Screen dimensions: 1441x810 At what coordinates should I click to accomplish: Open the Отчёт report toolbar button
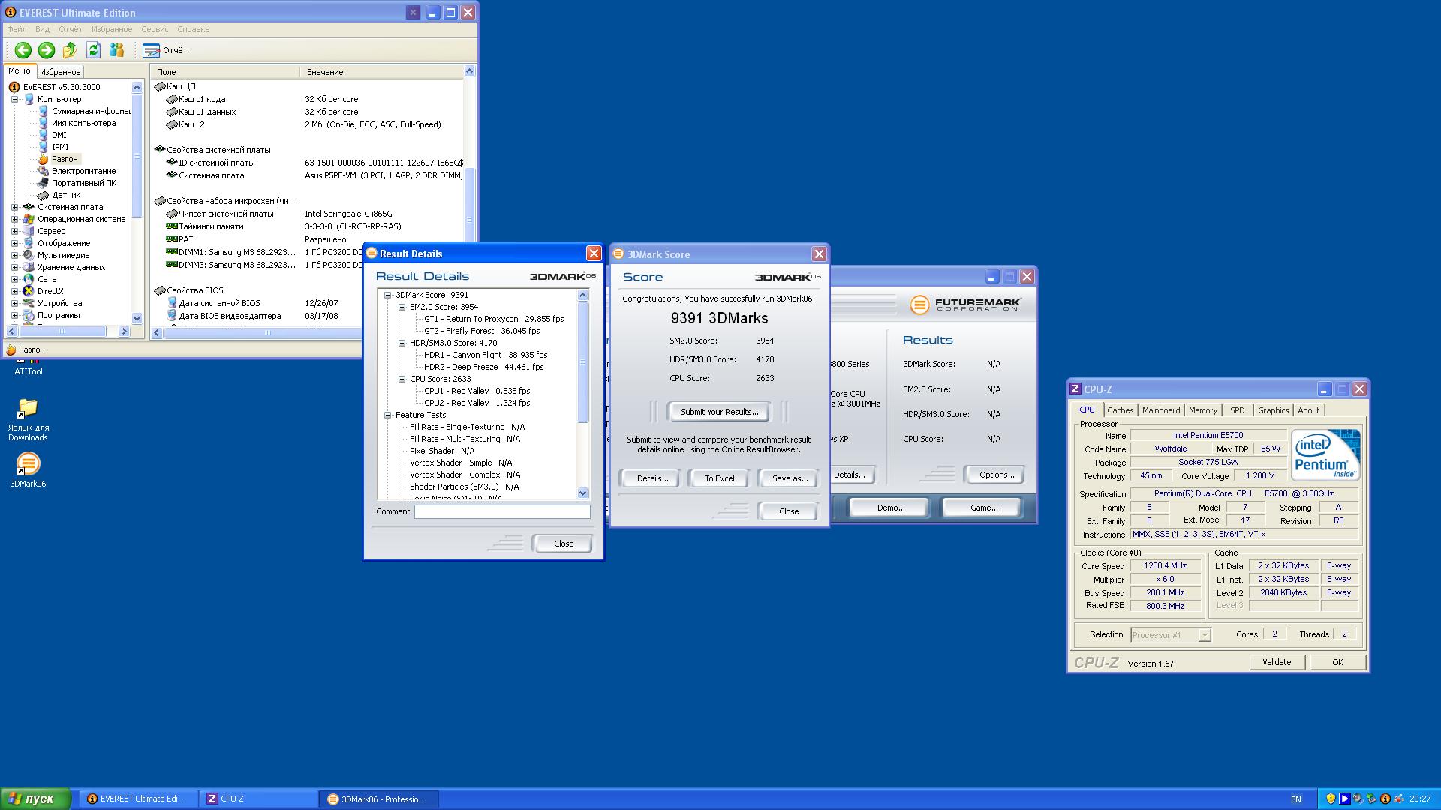tap(165, 50)
